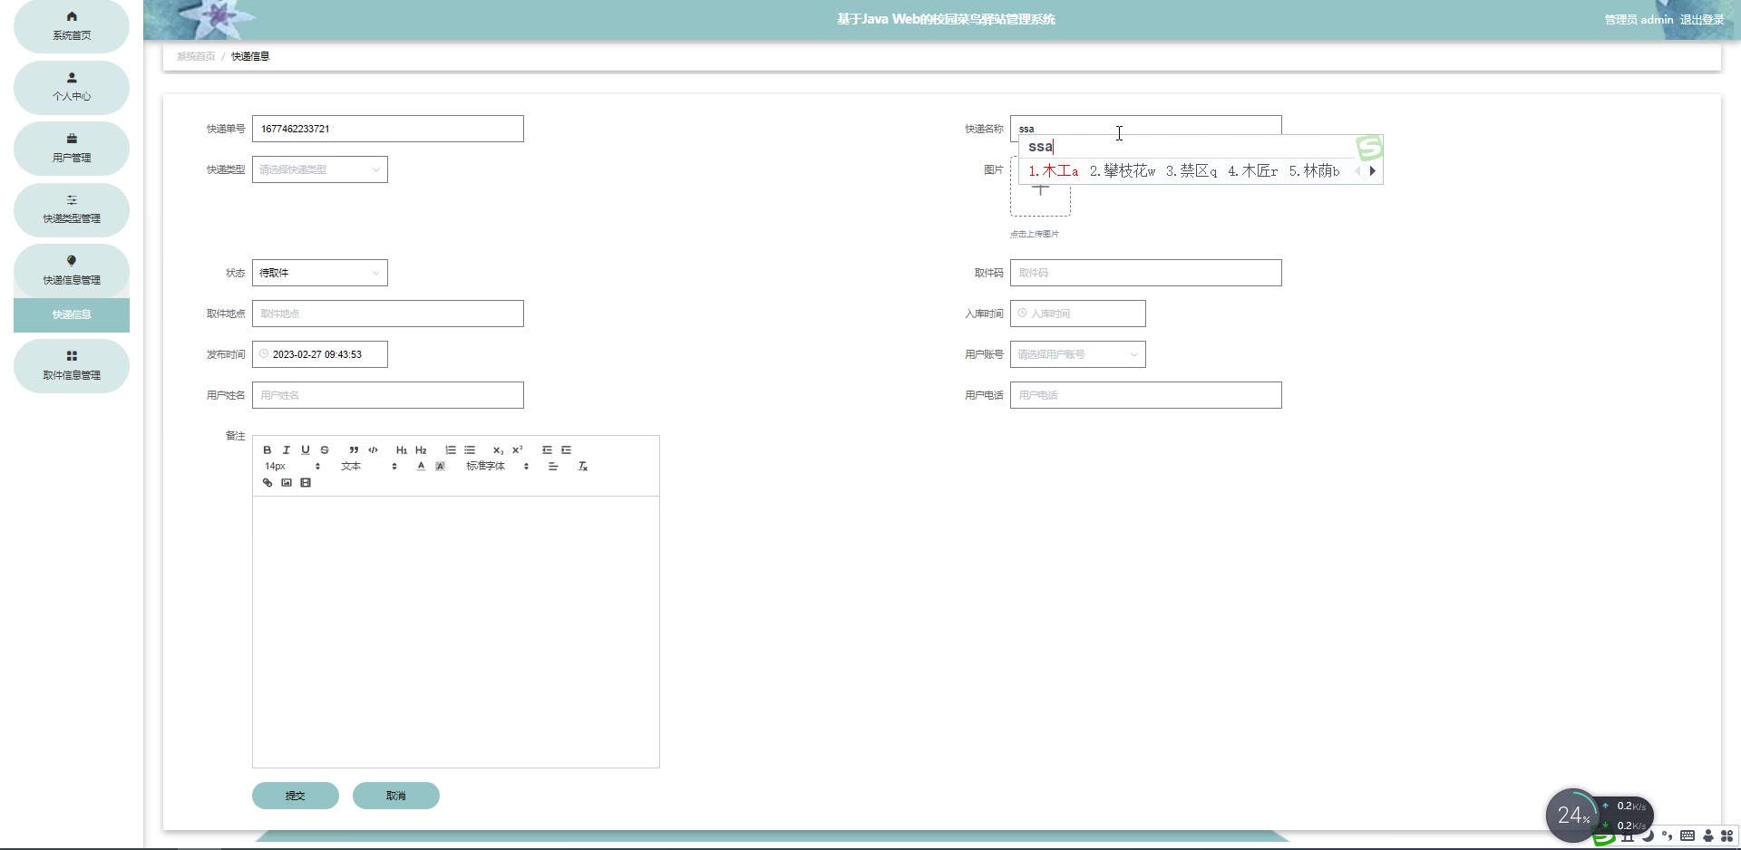This screenshot has width=1741, height=850.
Task: Expand the 用户账号 selection dropdown
Action: (1077, 354)
